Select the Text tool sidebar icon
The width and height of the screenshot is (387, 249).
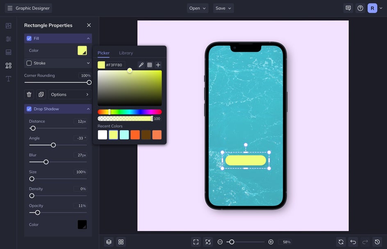point(8,79)
